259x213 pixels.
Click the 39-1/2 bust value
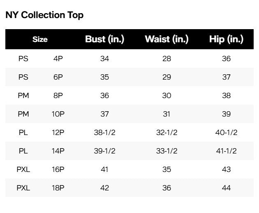104,151
